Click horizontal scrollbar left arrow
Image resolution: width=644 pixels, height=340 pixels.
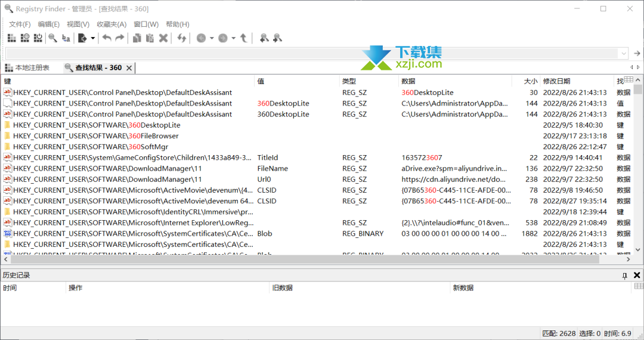[x=6, y=259]
